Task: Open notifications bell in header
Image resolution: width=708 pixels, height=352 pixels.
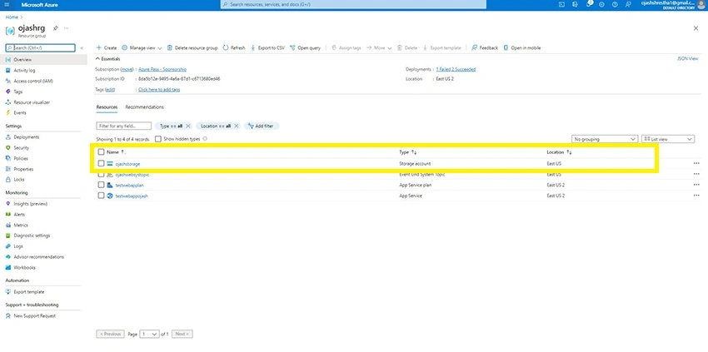Action: pyautogui.click(x=589, y=4)
